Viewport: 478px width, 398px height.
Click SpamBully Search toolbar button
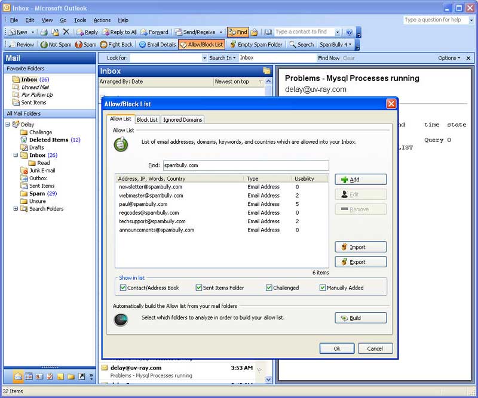click(x=302, y=45)
